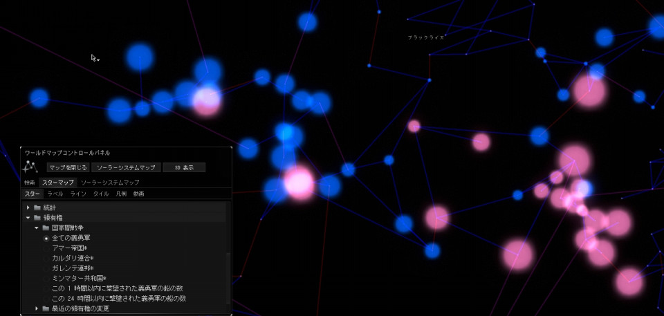Click the ソーラーシステムマップ button
This screenshot has width=664, height=316.
(x=126, y=167)
